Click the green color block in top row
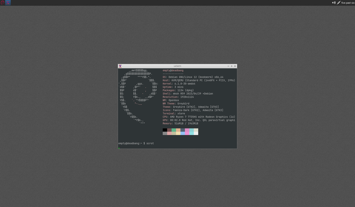The width and height of the screenshot is (355, 207). (x=174, y=130)
